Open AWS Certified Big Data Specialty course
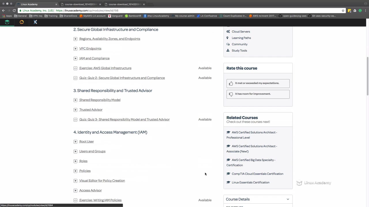 point(251,162)
